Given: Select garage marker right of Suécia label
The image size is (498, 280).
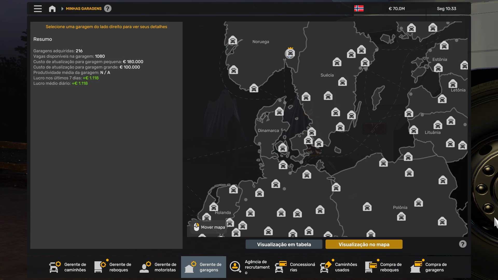Looking at the screenshot, I should click(342, 82).
